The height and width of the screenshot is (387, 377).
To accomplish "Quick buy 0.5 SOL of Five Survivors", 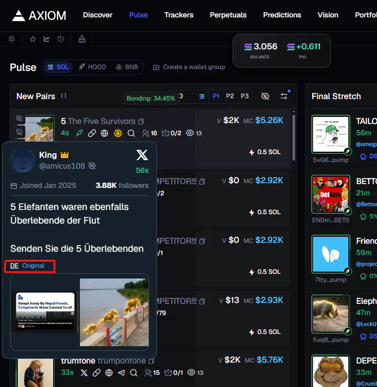I will [265, 152].
